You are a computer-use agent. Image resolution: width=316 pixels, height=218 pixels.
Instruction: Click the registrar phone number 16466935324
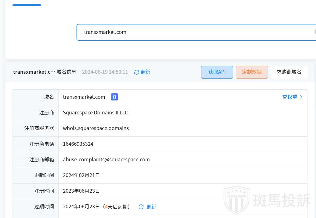[78, 144]
